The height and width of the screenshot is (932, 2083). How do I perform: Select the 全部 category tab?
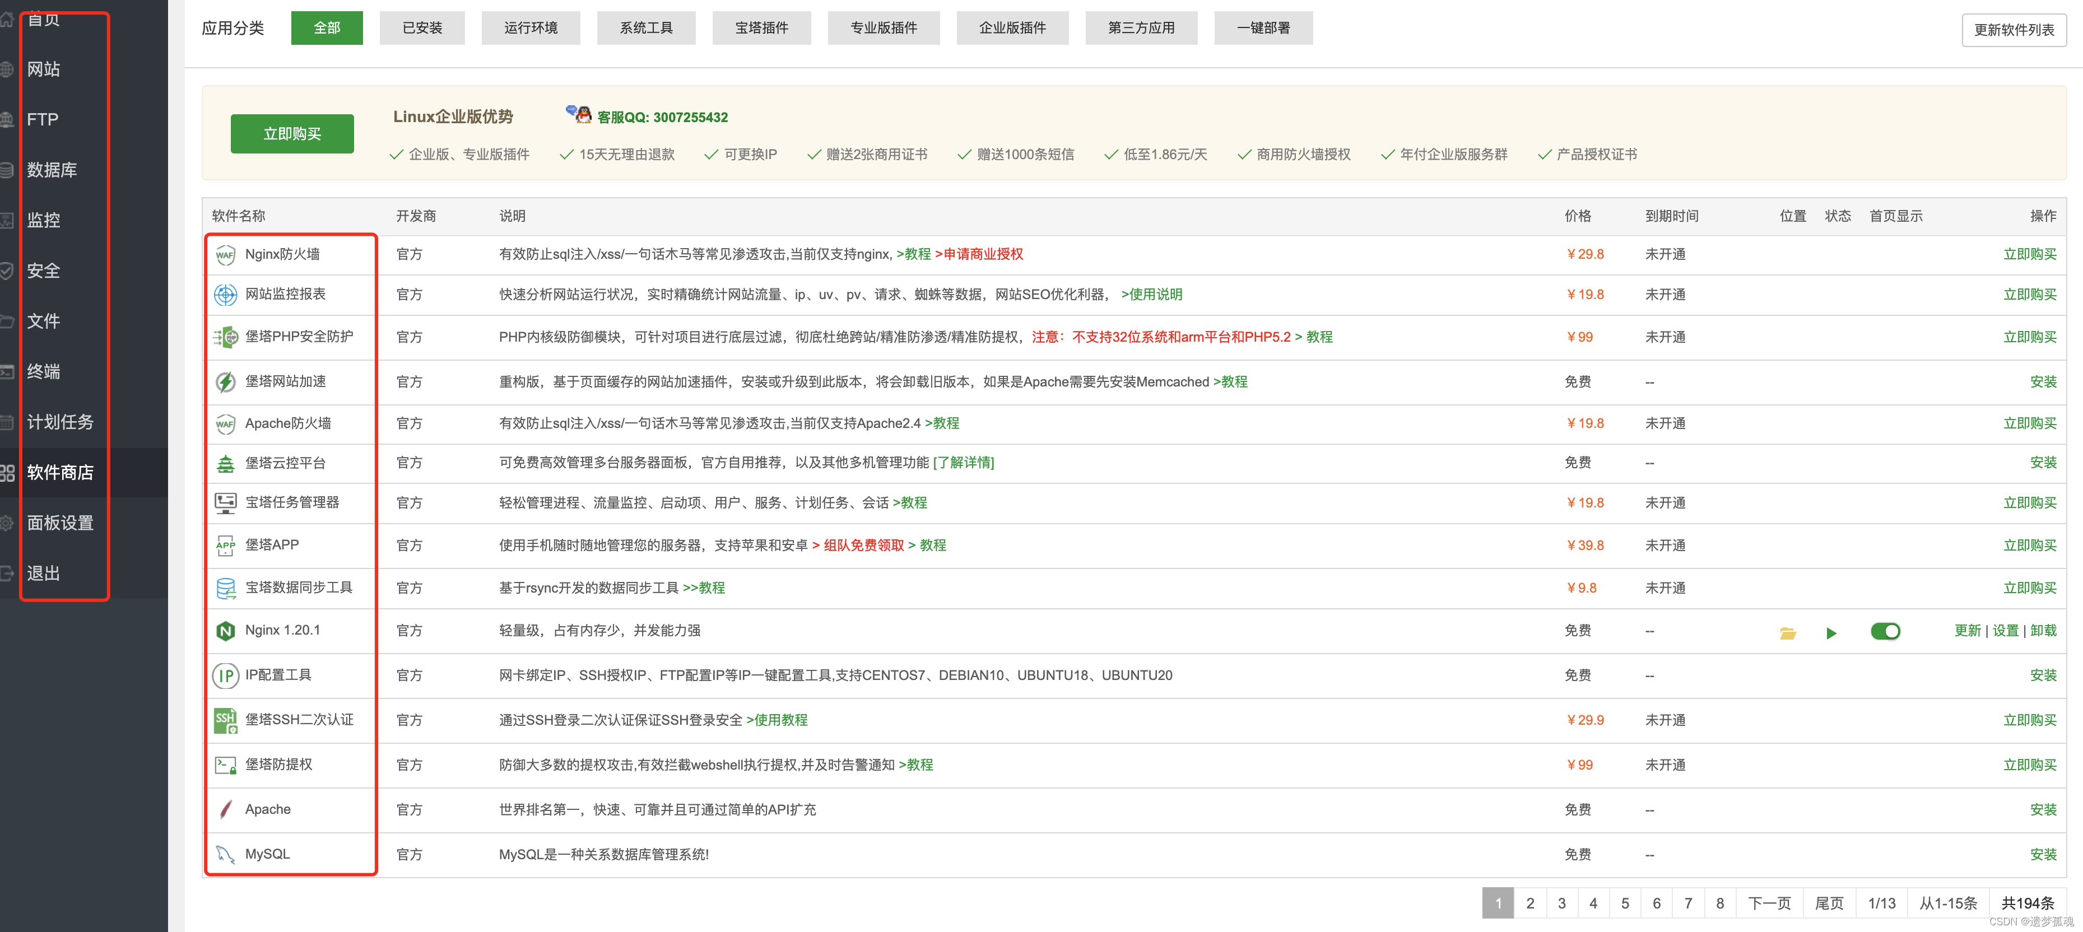tap(327, 29)
